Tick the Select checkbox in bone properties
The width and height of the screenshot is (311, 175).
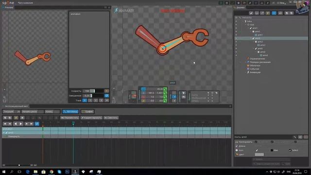pyautogui.click(x=290, y=150)
